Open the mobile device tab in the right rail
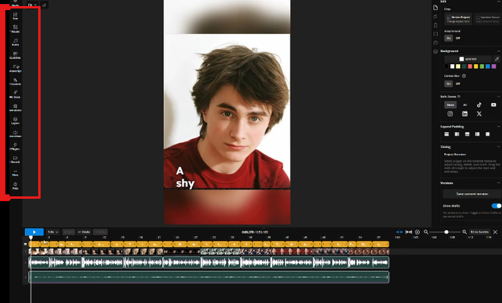 435,25
